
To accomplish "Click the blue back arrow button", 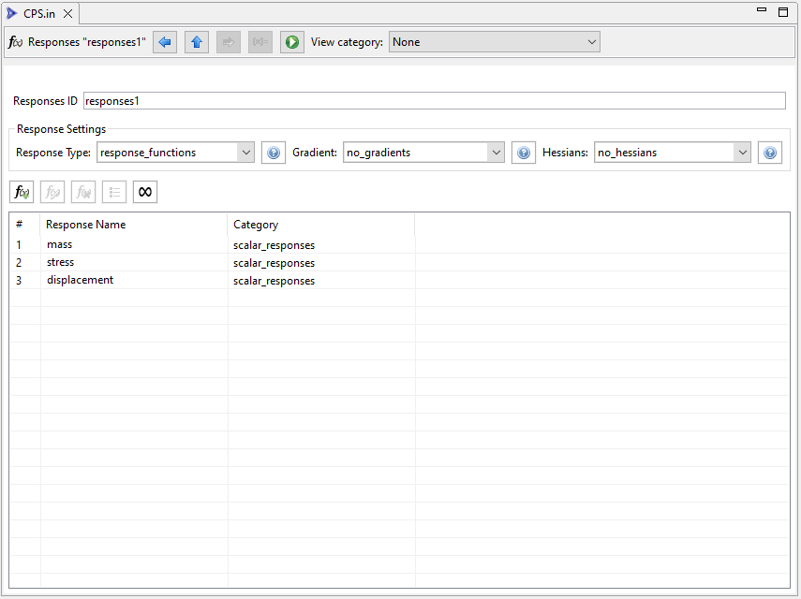I will [x=165, y=42].
